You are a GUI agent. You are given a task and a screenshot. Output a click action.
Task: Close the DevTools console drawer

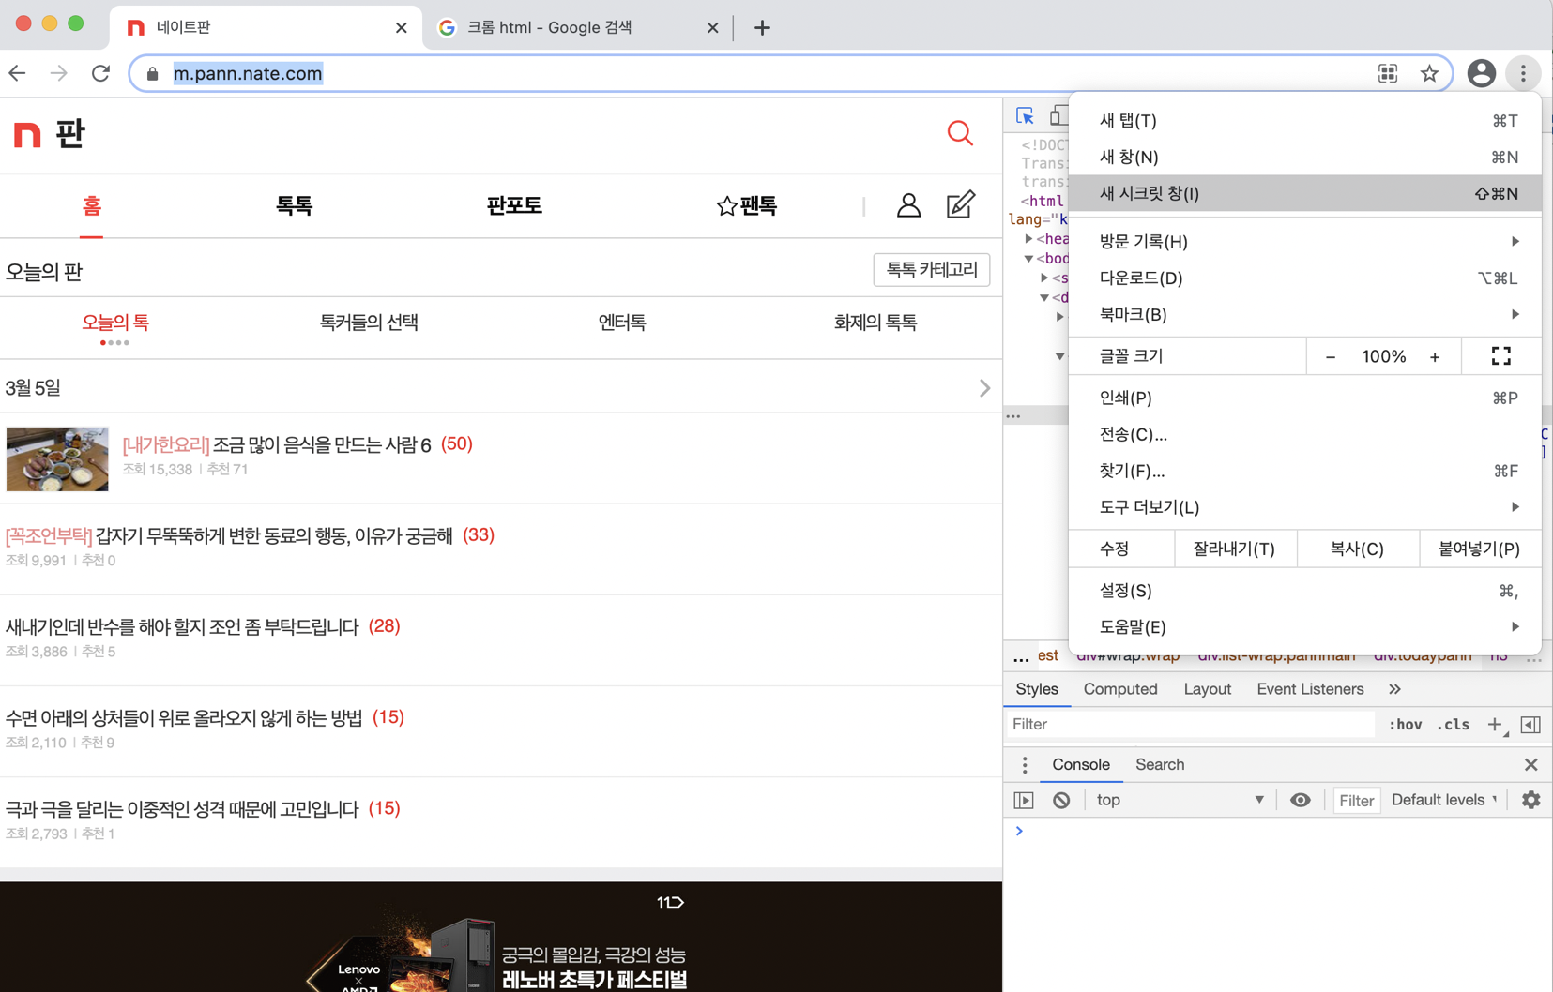pyautogui.click(x=1530, y=765)
